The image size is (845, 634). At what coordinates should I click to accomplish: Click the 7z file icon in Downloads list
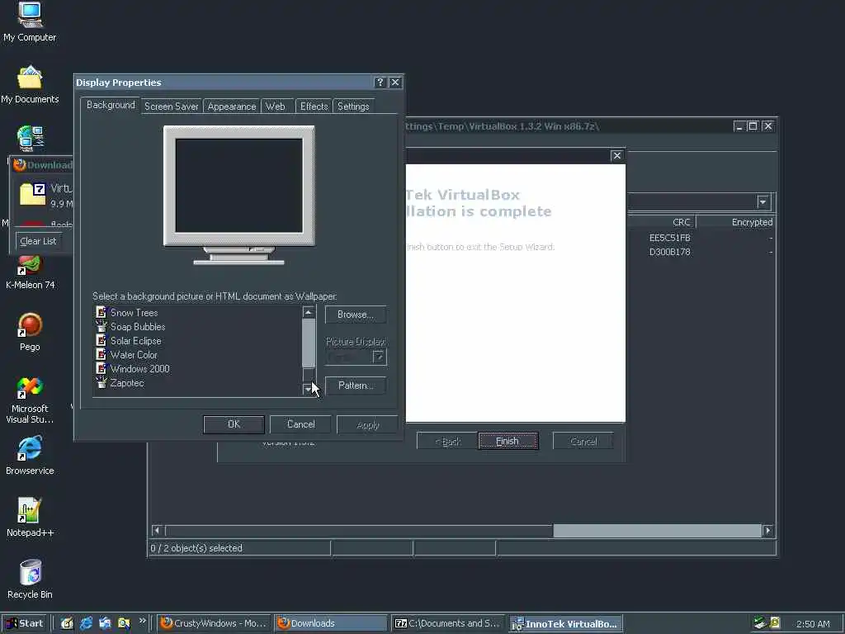(32, 194)
